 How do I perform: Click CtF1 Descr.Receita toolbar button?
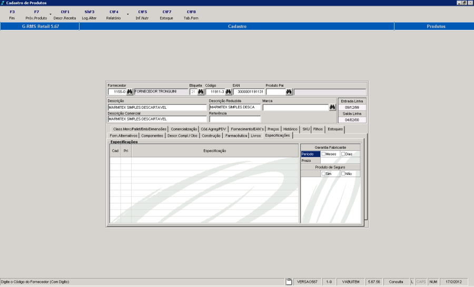(65, 15)
